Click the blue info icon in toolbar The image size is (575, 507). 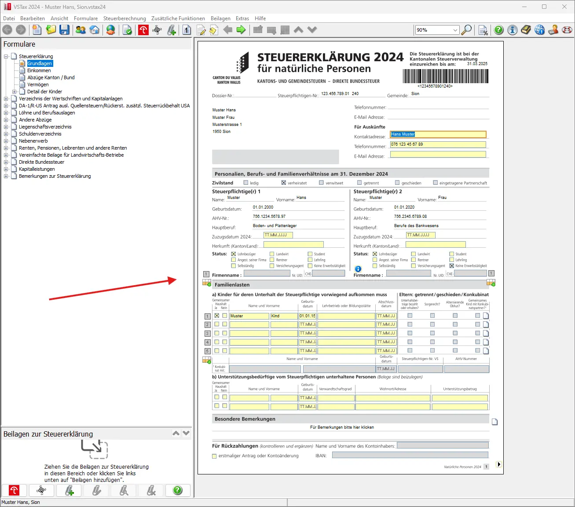point(512,30)
